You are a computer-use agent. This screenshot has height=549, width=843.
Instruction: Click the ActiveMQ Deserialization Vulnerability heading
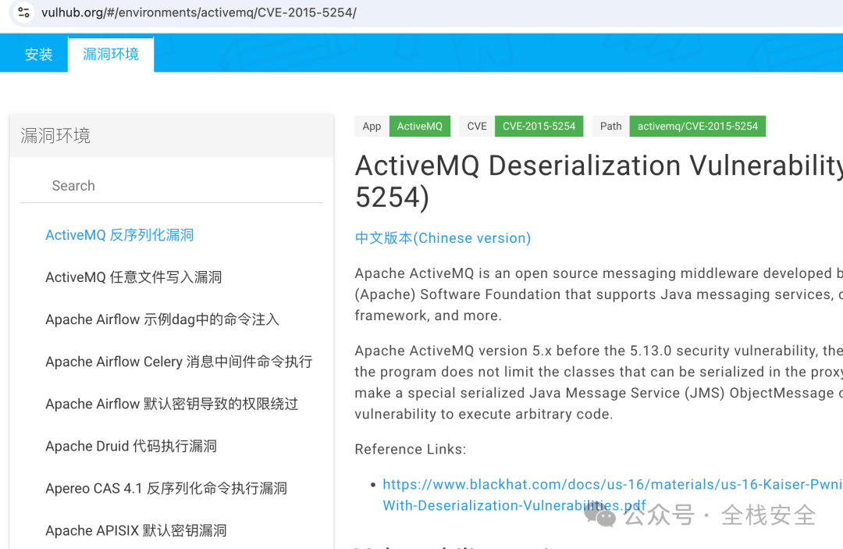coord(599,181)
